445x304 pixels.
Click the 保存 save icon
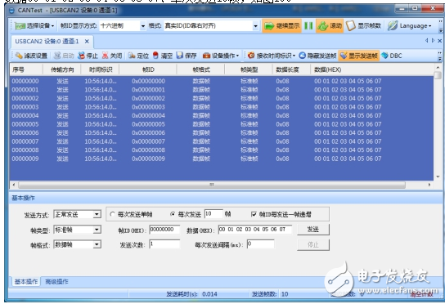pyautogui.click(x=187, y=56)
